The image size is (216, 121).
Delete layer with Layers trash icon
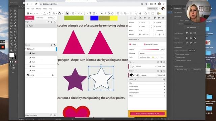tap(51, 45)
